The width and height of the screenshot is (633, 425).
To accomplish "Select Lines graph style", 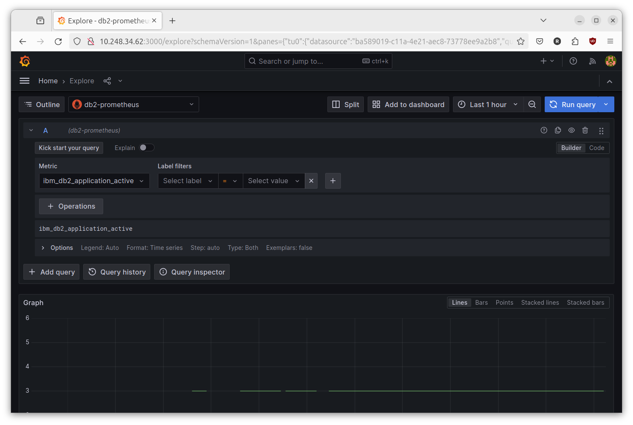I will coord(459,303).
